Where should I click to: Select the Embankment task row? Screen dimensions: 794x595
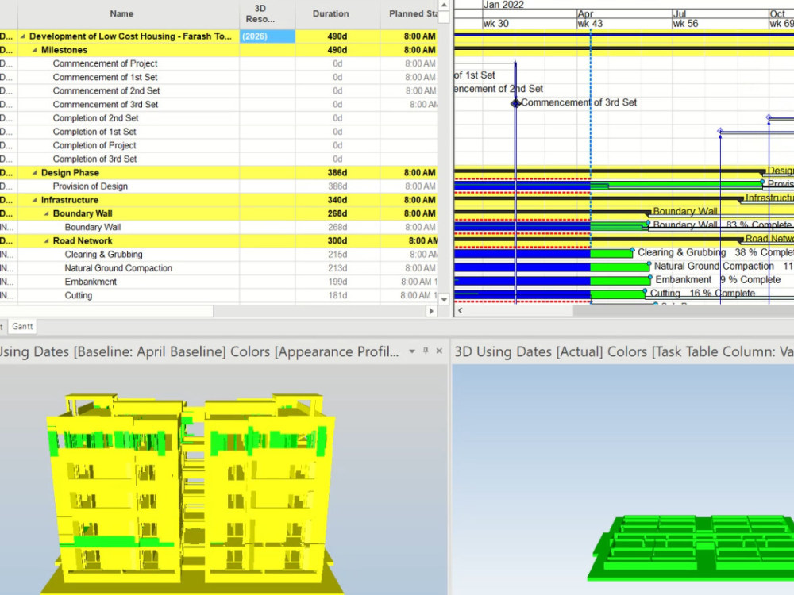point(90,282)
